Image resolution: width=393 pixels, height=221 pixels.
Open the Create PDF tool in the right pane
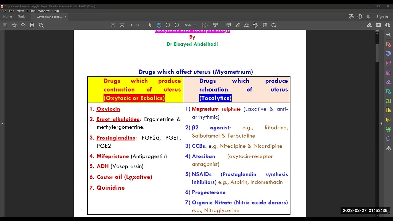[388, 45]
